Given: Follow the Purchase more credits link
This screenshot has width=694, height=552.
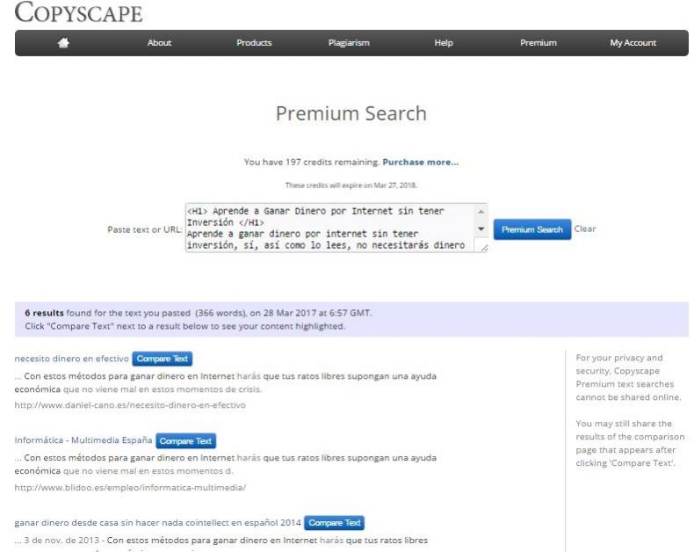Looking at the screenshot, I should click(x=420, y=163).
